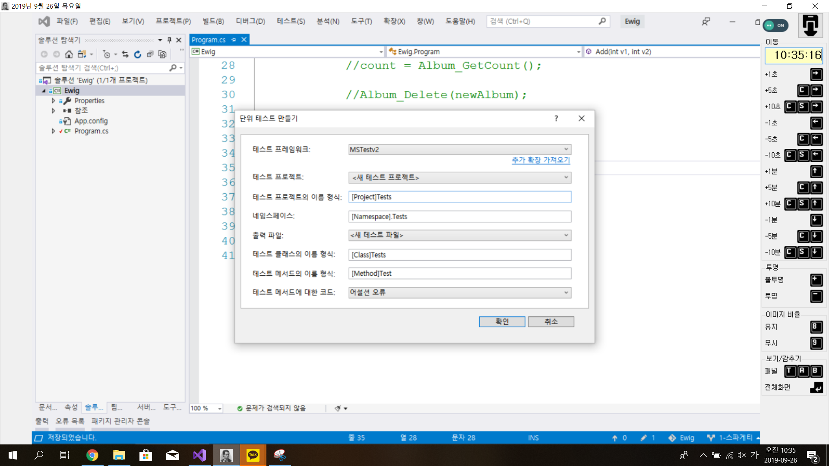Open the 테스트 메서드에 대한 코드 dropdown
Viewport: 829px width, 466px height.
[x=459, y=293]
